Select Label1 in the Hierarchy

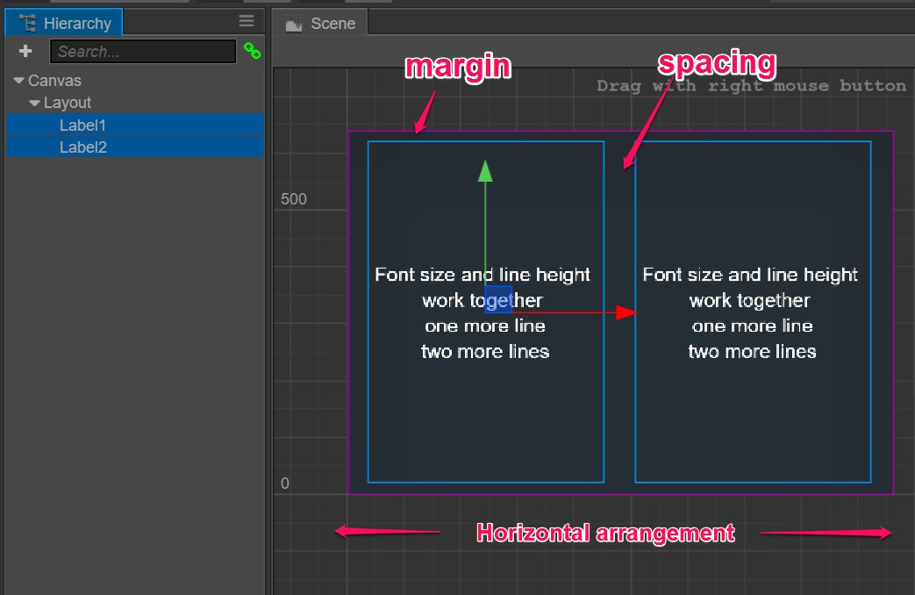click(x=82, y=125)
